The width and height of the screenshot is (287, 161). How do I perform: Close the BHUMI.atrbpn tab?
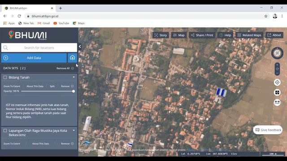[52, 8]
